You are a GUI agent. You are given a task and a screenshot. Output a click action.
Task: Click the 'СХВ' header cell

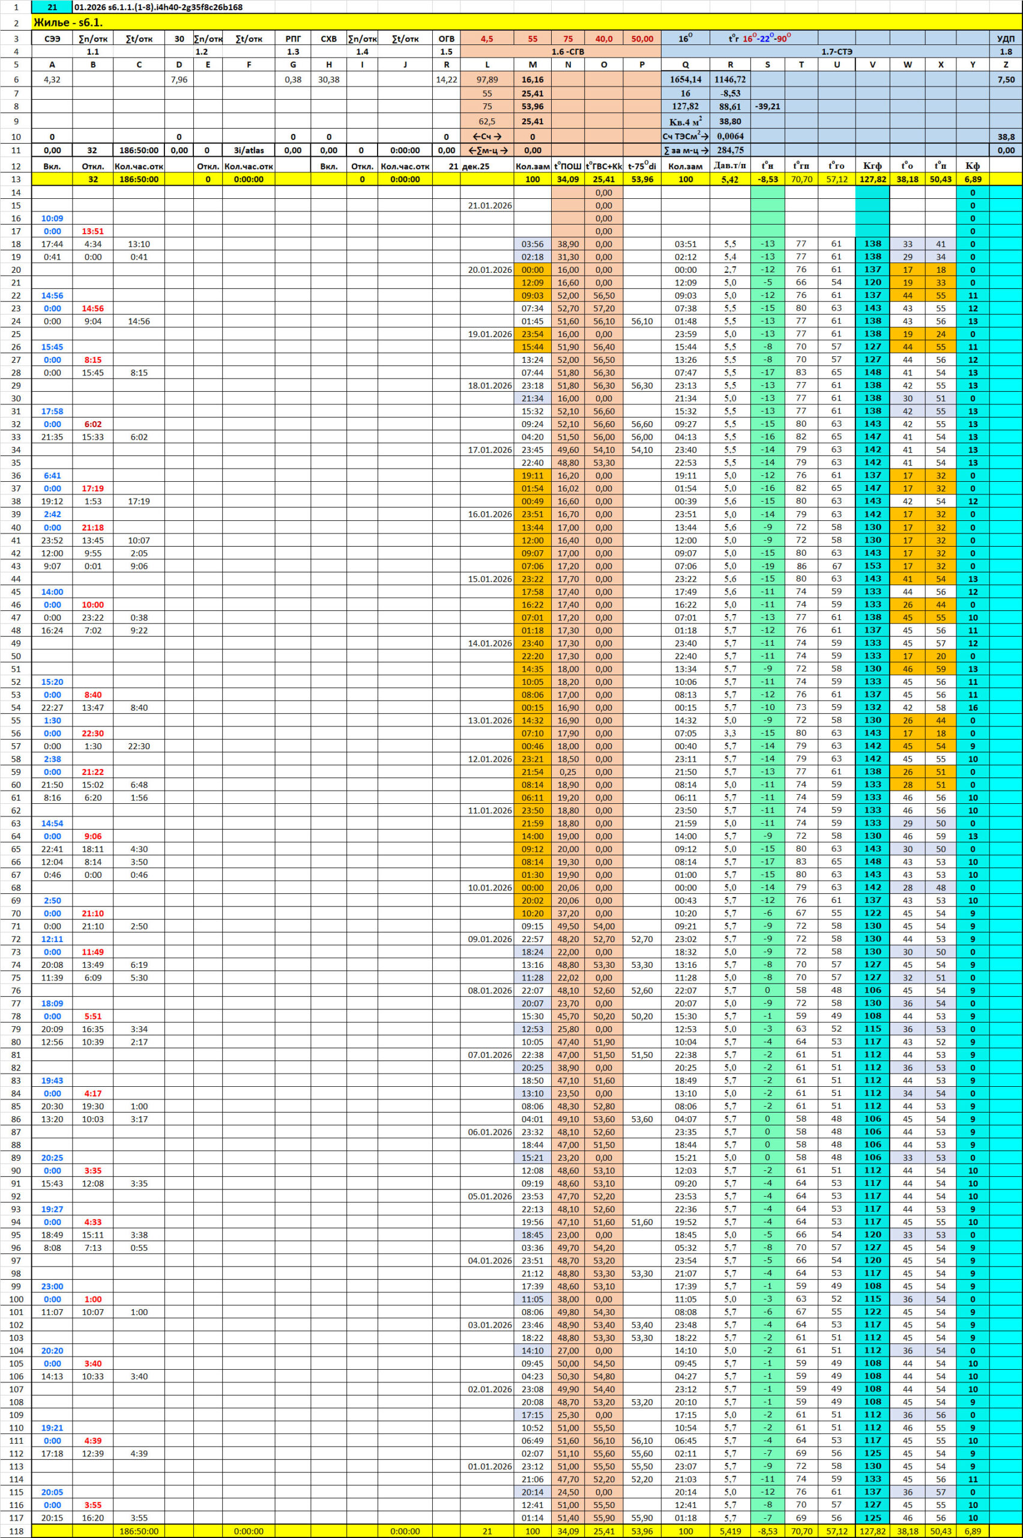click(329, 38)
